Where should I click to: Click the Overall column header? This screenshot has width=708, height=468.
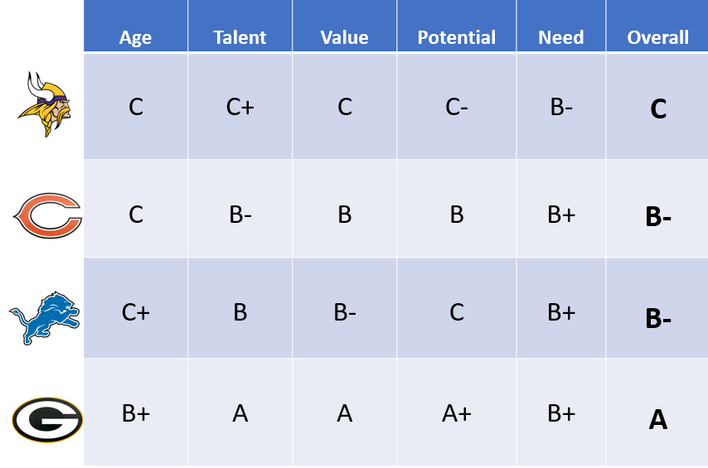658,37
